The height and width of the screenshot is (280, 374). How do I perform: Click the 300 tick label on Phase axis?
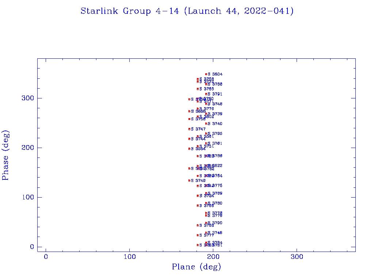click(28, 98)
